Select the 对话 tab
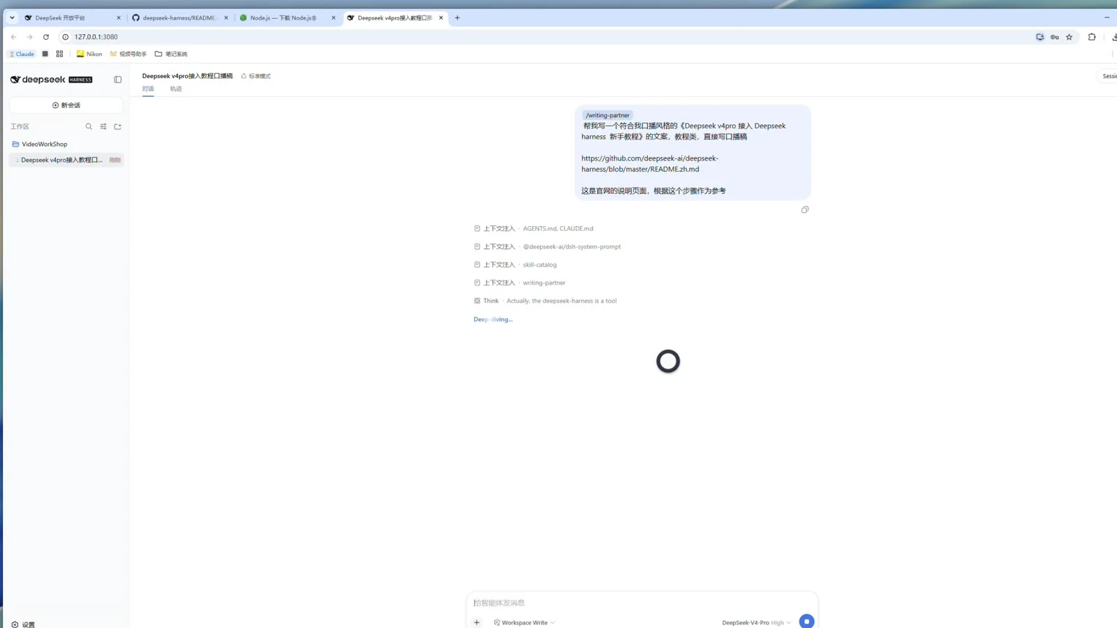Image resolution: width=1117 pixels, height=628 pixels. pyautogui.click(x=148, y=89)
